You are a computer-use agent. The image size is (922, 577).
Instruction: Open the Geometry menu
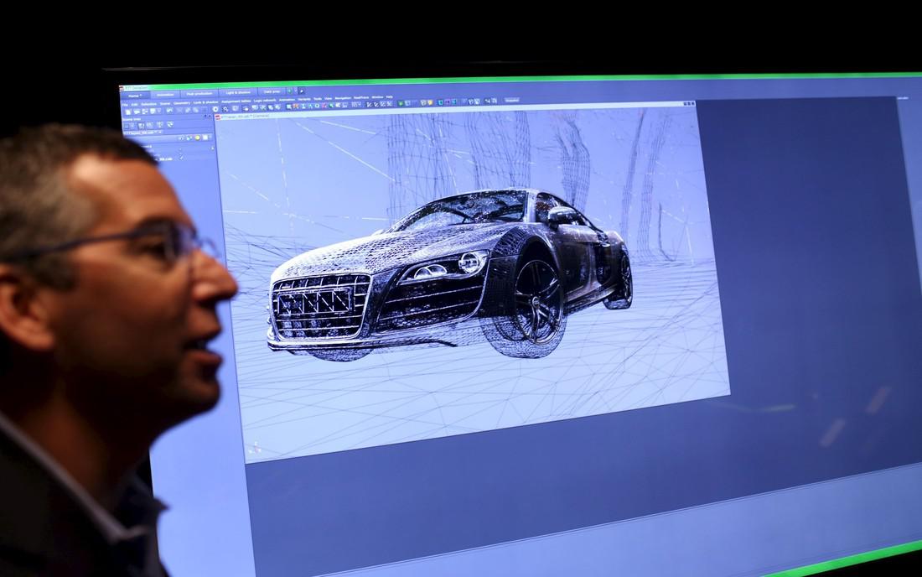pos(182,103)
